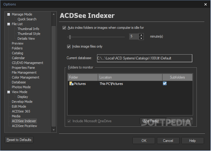This screenshot has height=151, width=211.
Task: Click the Add Folder button
Action: point(153,121)
